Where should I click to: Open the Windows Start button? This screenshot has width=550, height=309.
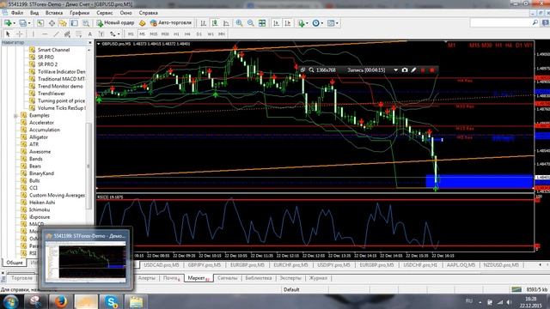pyautogui.click(x=11, y=301)
